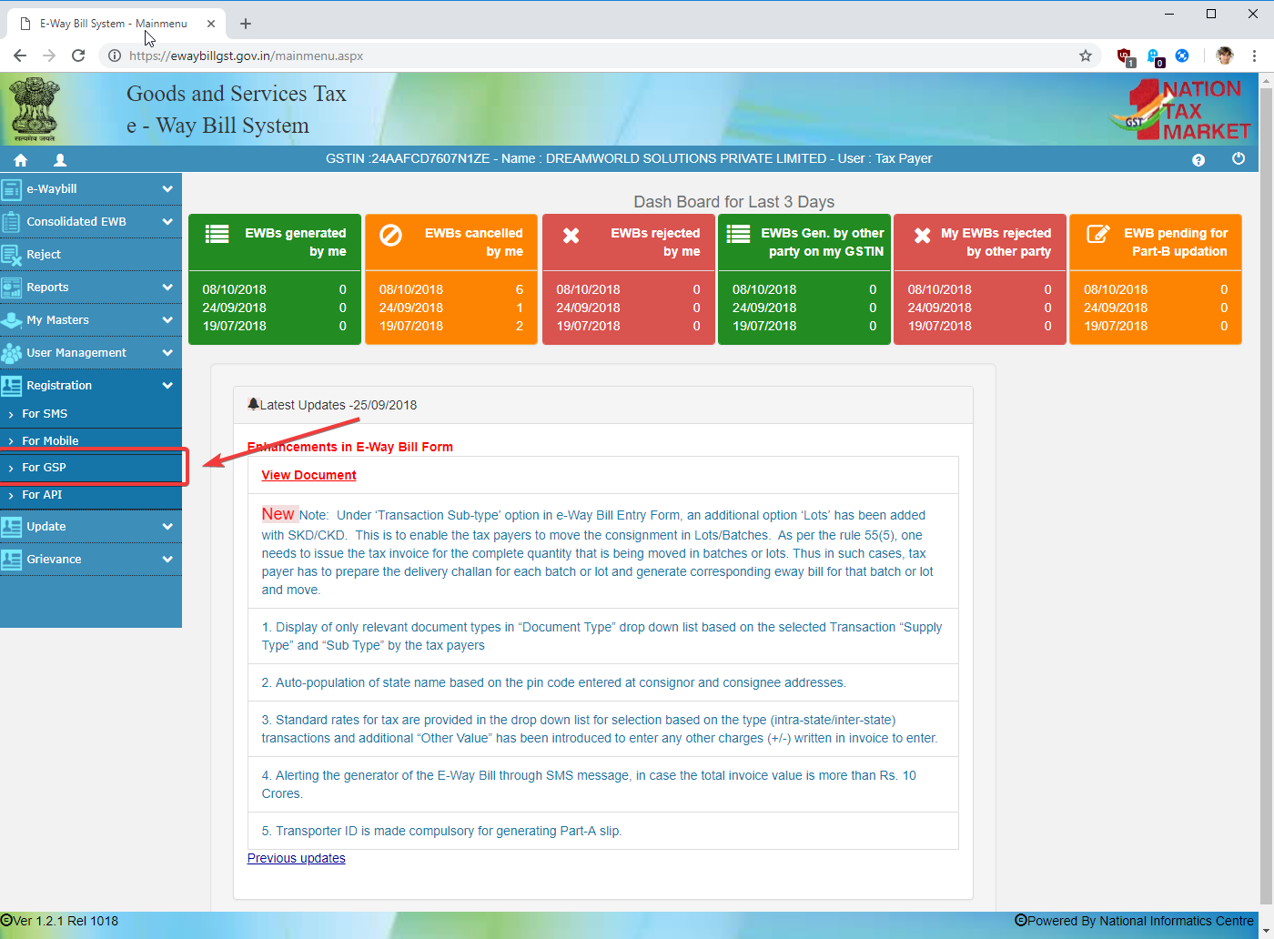Open the Chrome three-dot menu

[x=1254, y=56]
